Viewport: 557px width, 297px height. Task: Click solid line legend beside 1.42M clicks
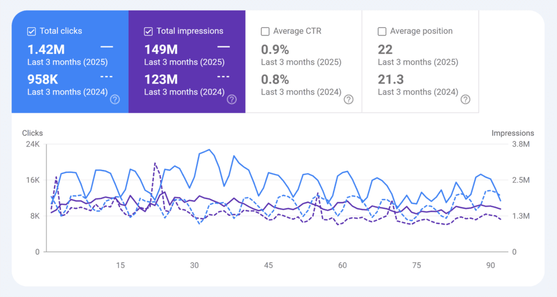(106, 46)
